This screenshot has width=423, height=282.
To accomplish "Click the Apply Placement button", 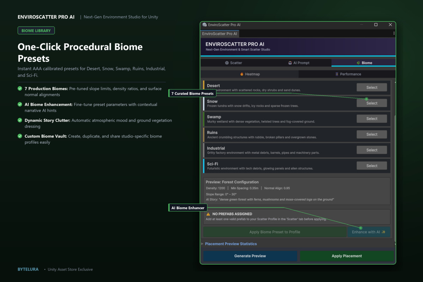I will (x=347, y=256).
